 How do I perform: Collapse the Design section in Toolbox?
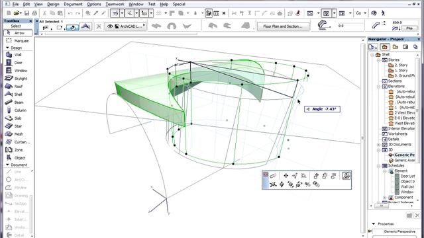[7, 48]
